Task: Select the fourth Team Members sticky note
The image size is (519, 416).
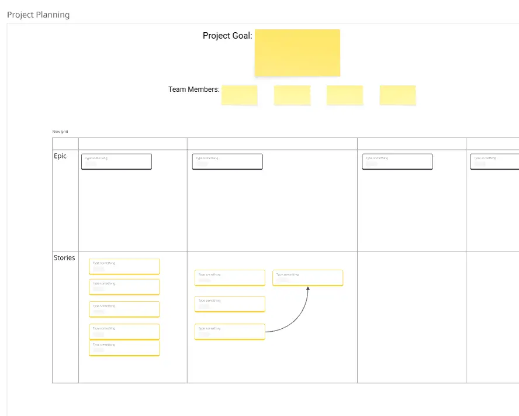Action: [397, 95]
